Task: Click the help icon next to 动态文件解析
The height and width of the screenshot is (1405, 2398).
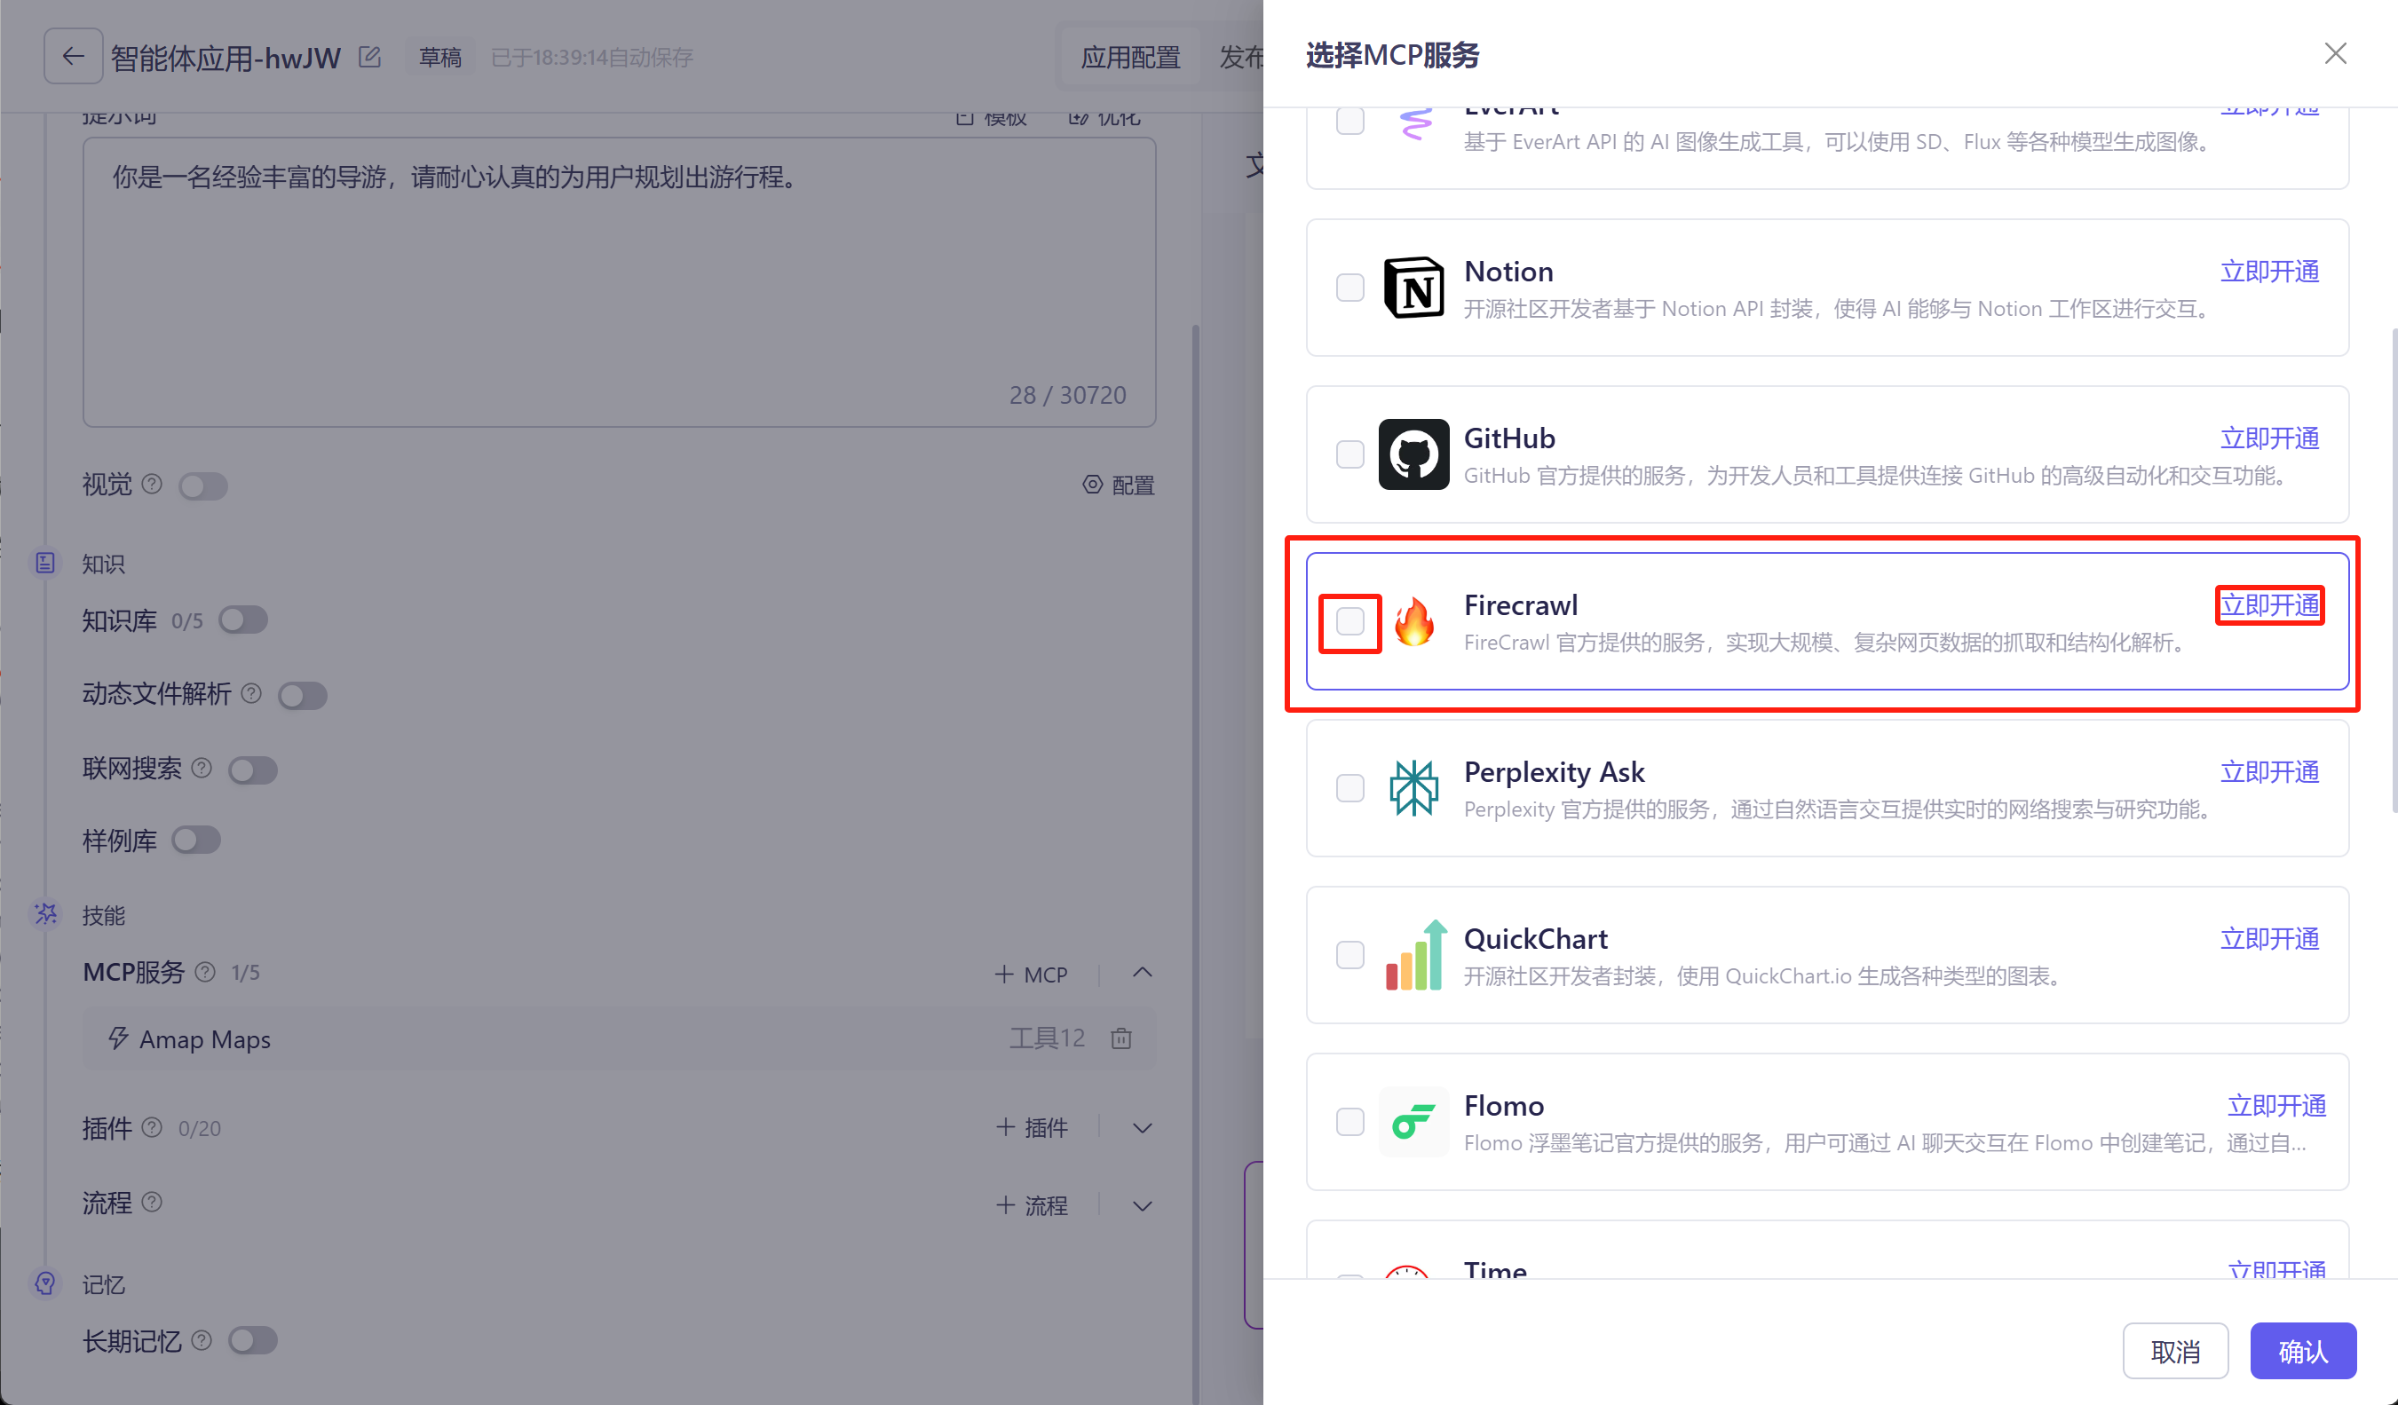Action: click(251, 693)
